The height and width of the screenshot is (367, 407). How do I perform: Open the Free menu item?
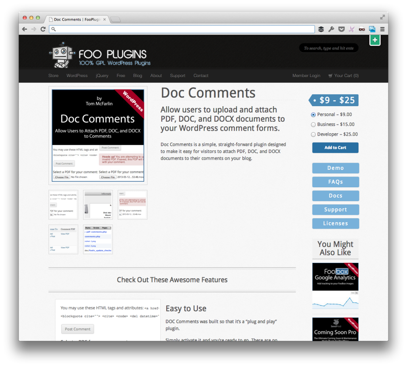[x=121, y=76]
